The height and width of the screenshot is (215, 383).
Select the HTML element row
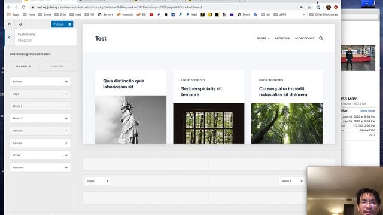click(40, 155)
